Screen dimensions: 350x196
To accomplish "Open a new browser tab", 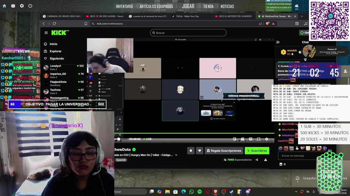I will (302, 16).
